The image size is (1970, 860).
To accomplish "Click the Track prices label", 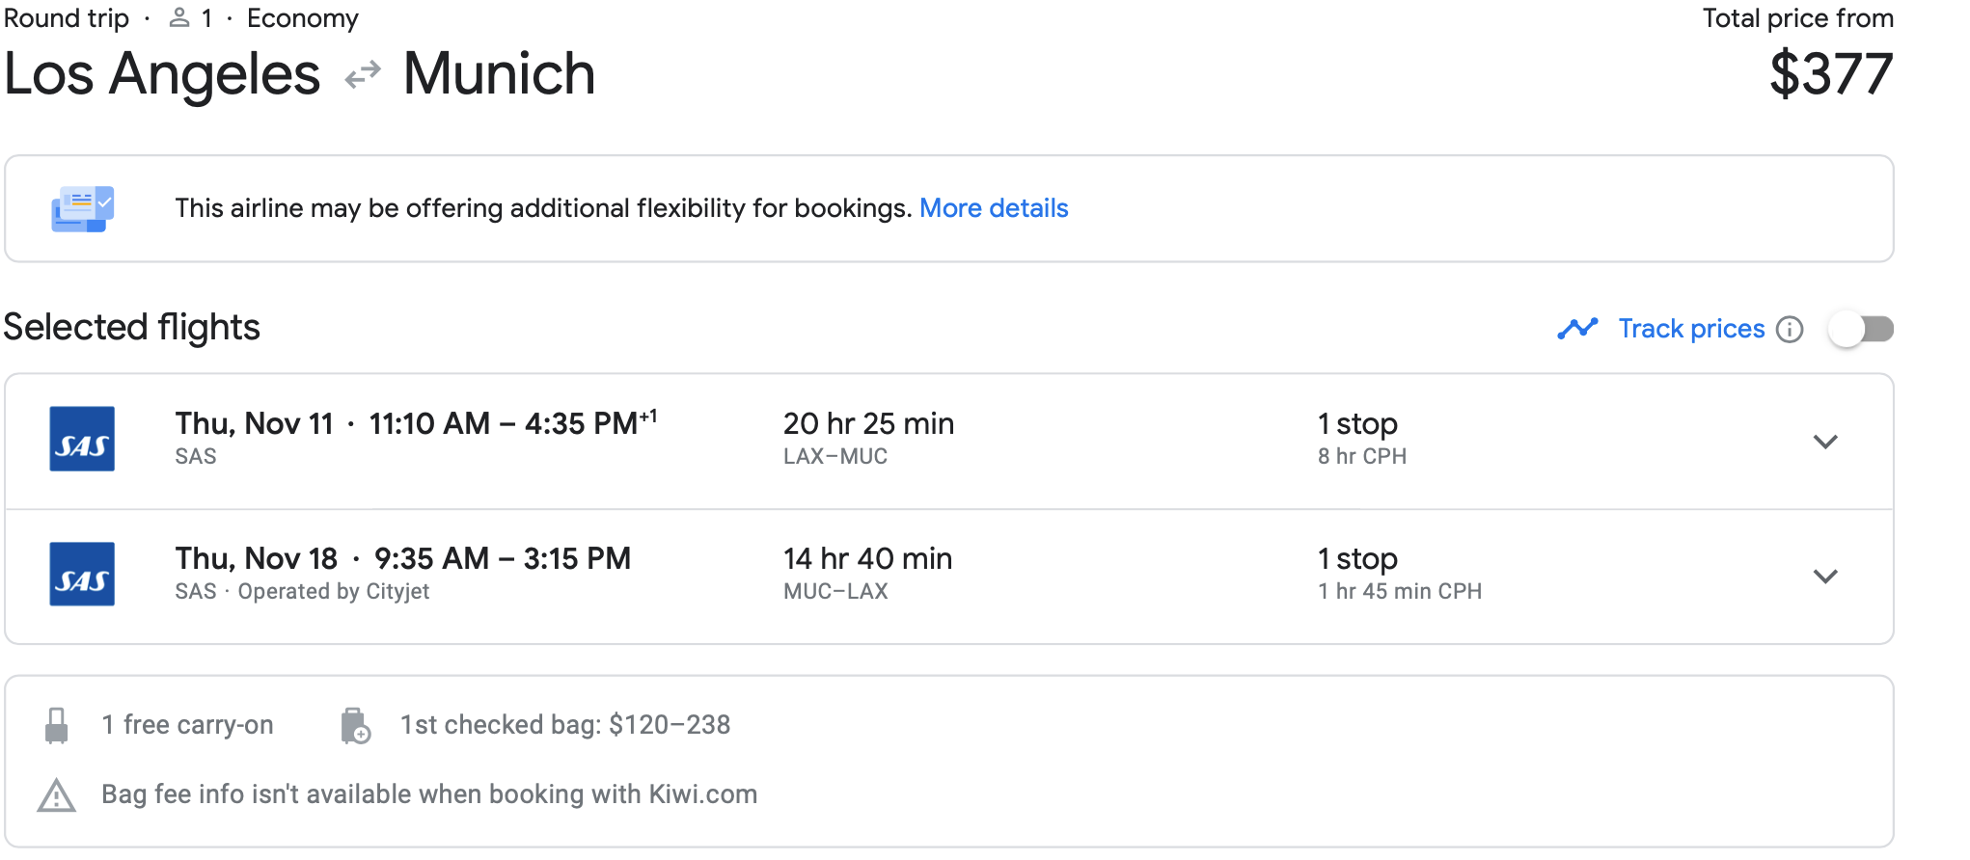I will tap(1690, 329).
